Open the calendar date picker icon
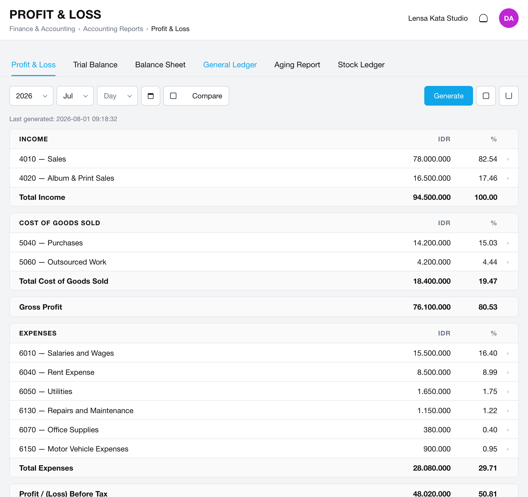This screenshot has height=497, width=528. click(151, 96)
